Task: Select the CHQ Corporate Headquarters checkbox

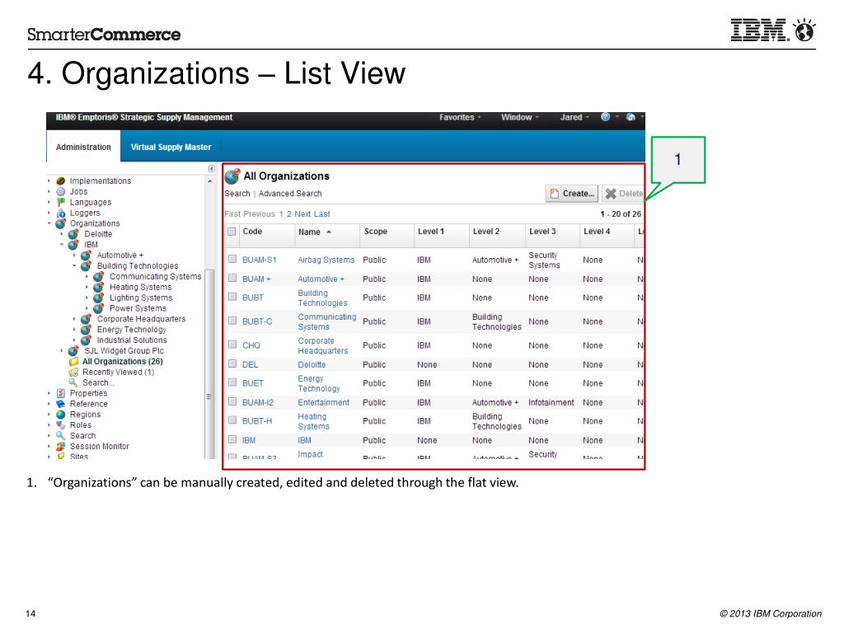Action: coord(232,345)
